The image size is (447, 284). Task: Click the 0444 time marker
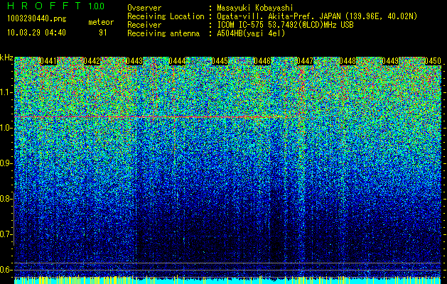(177, 61)
